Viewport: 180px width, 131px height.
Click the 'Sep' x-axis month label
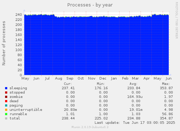[70, 78]
